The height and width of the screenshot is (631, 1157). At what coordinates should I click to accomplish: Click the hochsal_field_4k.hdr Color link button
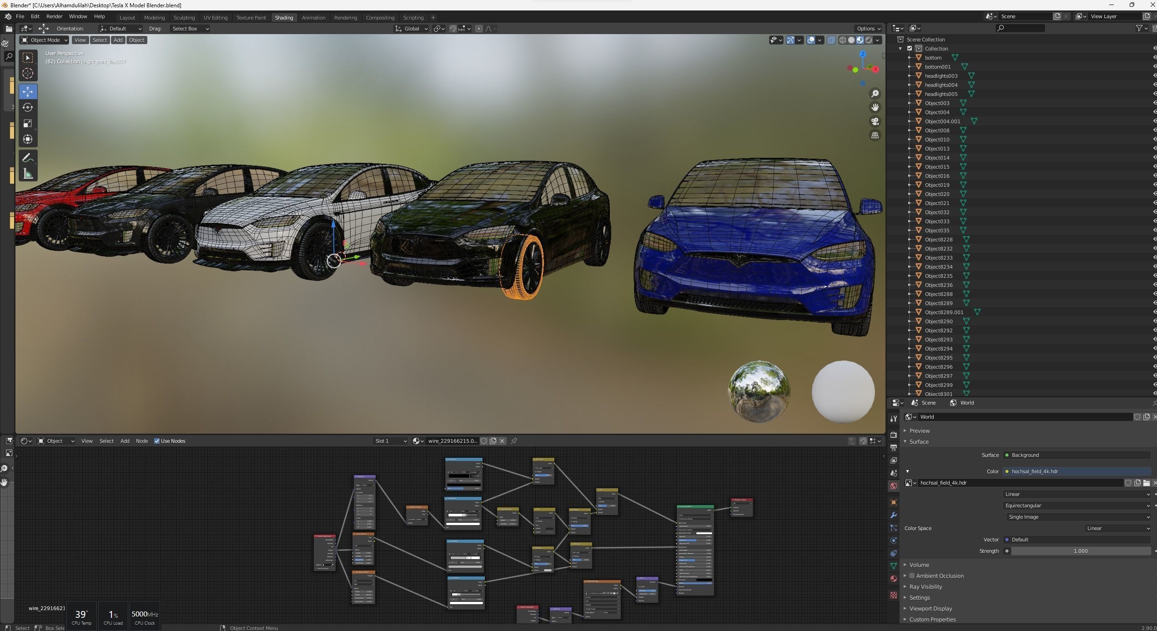1077,471
